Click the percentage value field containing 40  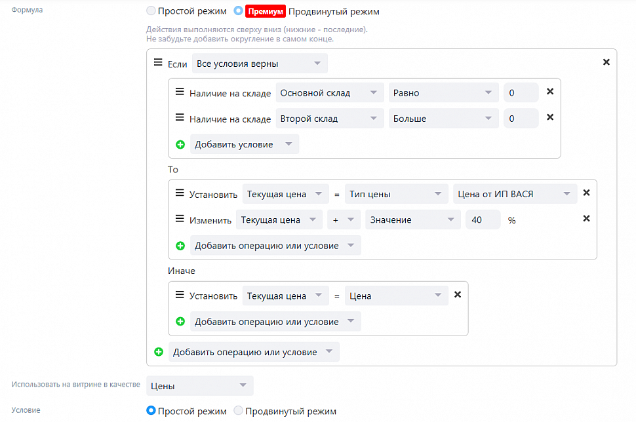[483, 220]
